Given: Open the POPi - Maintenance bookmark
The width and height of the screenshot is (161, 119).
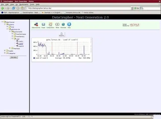Looking at the screenshot, I should point(10,12).
